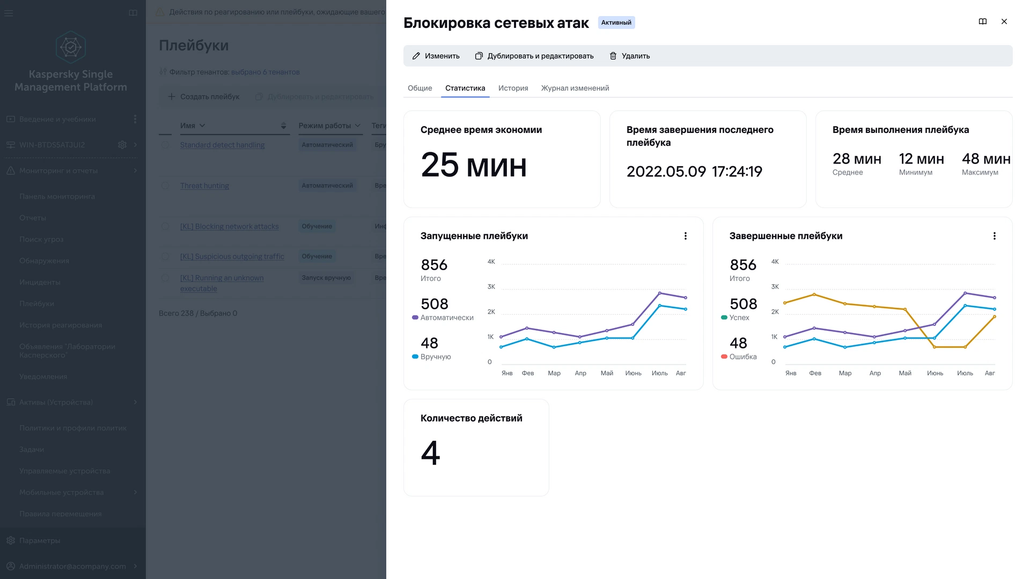Switch to the История tab
This screenshot has height=579, width=1030.
pyautogui.click(x=513, y=88)
